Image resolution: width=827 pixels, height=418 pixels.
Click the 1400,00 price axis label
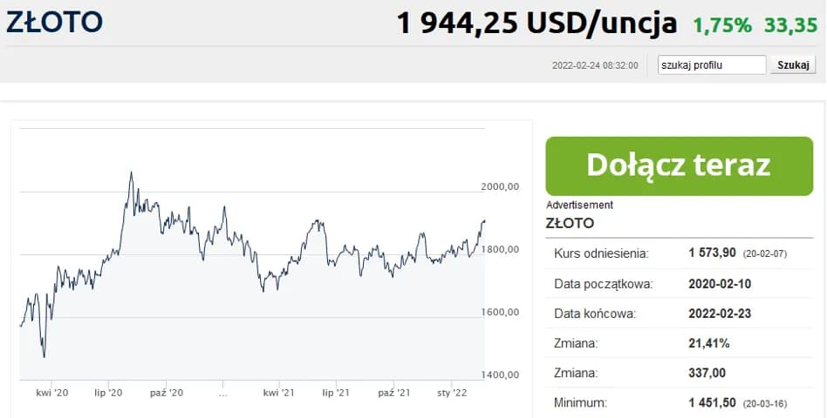501,374
